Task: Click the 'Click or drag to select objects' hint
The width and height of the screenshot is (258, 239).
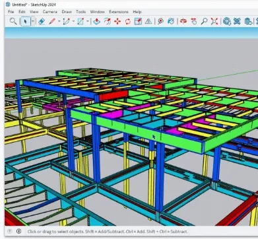Action: point(108,232)
